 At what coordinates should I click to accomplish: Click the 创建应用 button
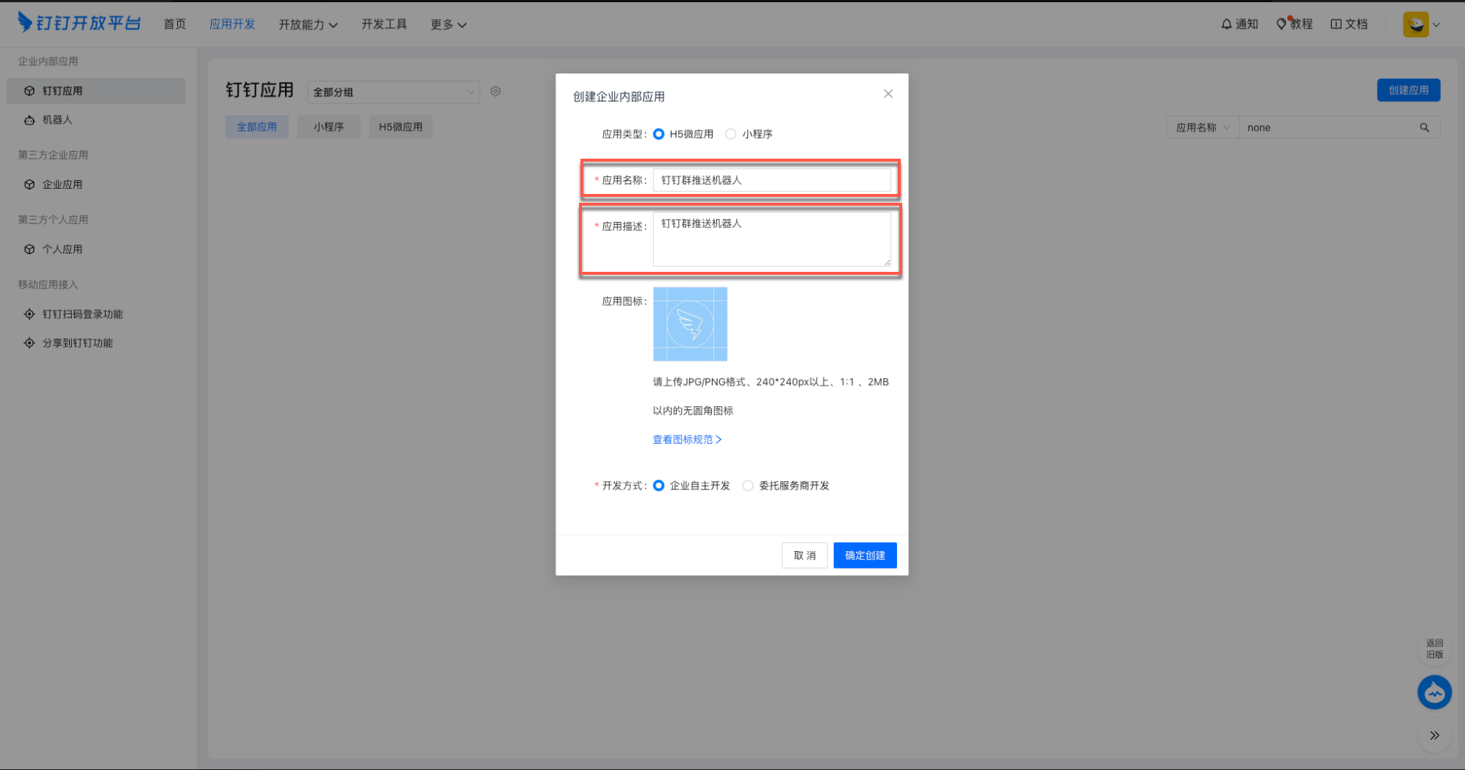(1408, 90)
